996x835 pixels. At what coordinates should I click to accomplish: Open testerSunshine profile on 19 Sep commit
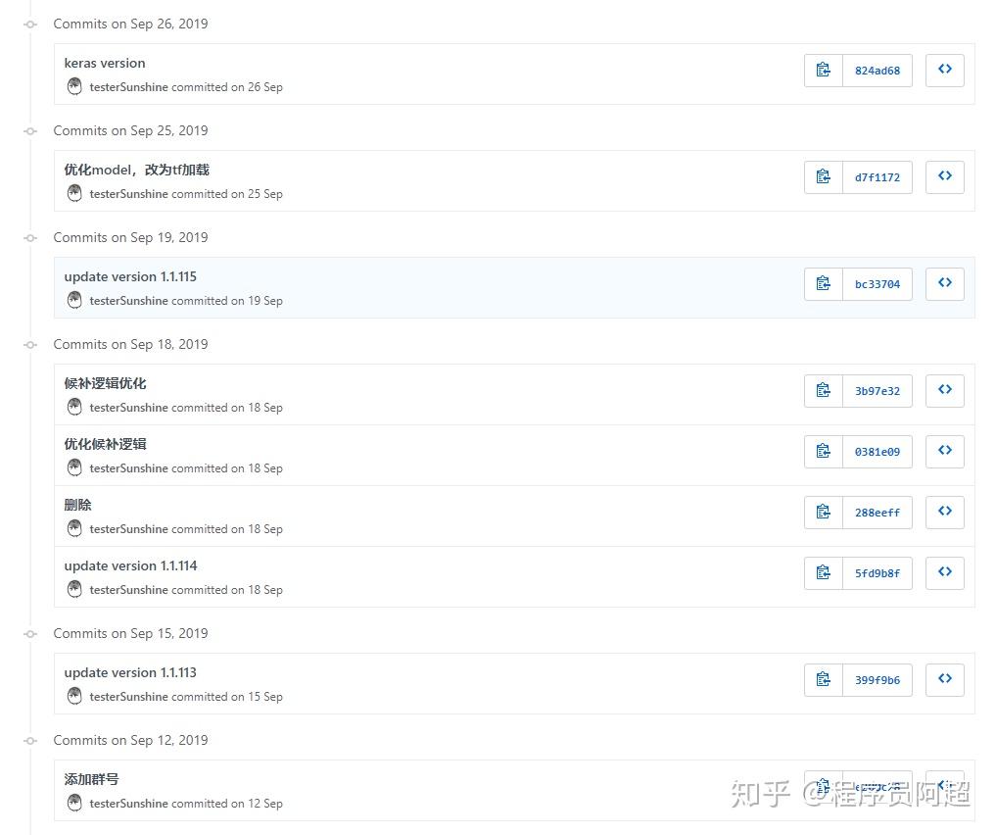(128, 301)
